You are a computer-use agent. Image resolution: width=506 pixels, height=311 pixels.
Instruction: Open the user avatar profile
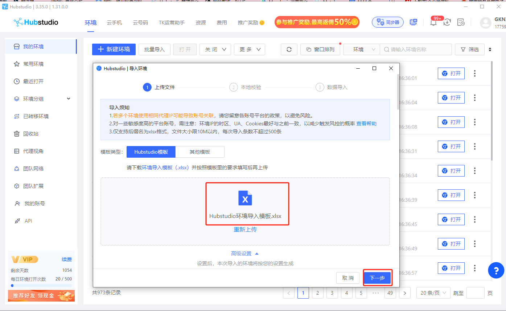click(486, 23)
